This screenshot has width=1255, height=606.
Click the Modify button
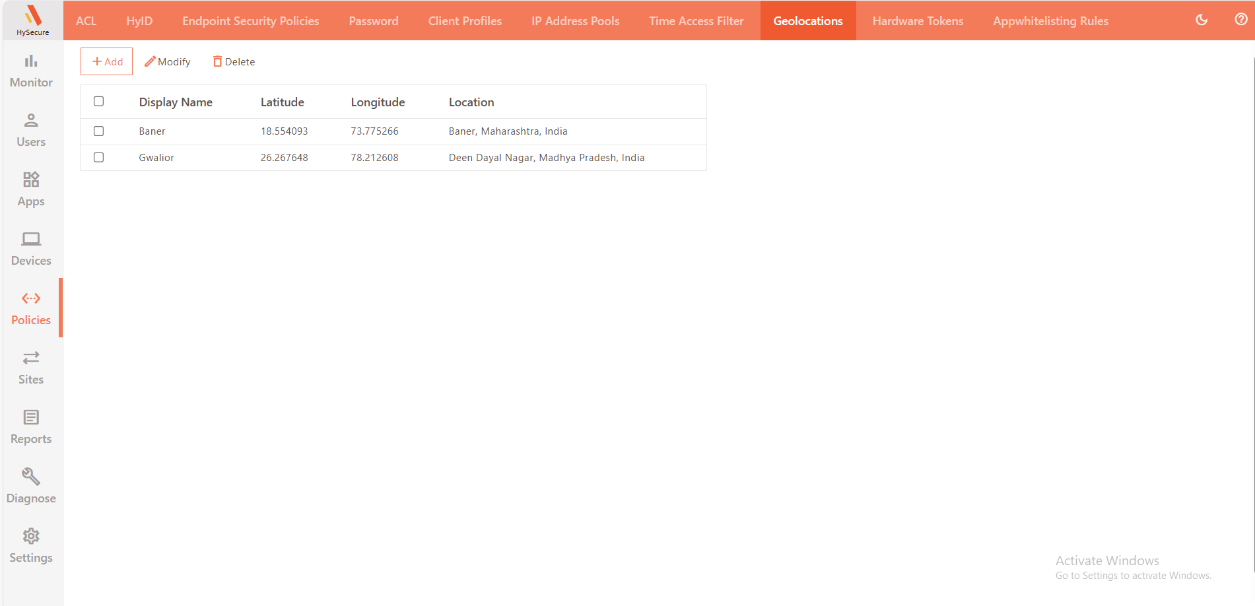[x=168, y=61]
